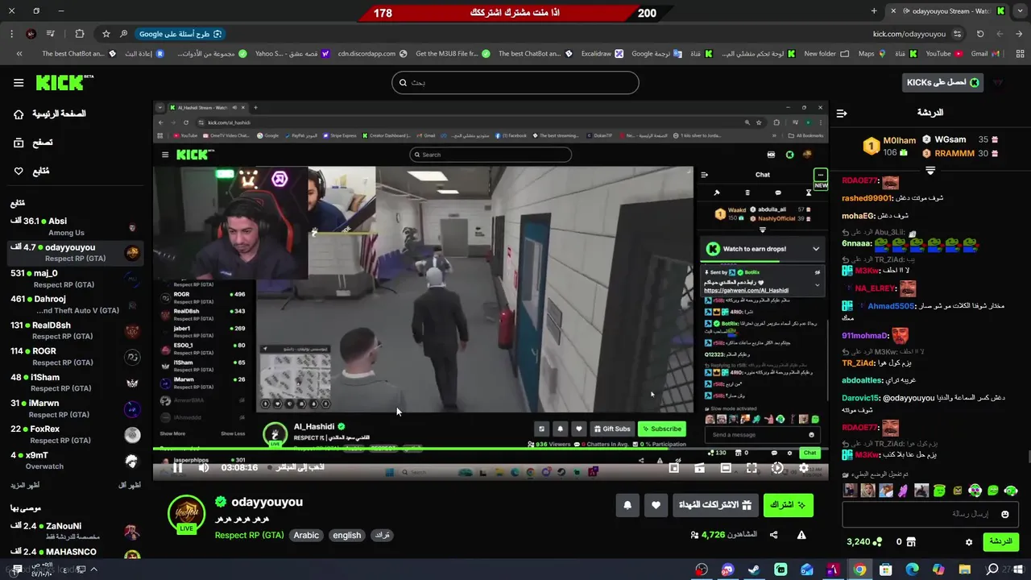Click the gift subs button الاشتراكات المُهداة
The width and height of the screenshot is (1031, 580).
point(714,505)
